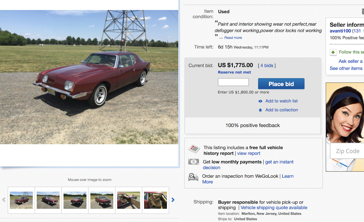Show previous thumbnails with the left arrow
Image resolution: width=364 pixels, height=222 pixels.
pyautogui.click(x=4, y=200)
